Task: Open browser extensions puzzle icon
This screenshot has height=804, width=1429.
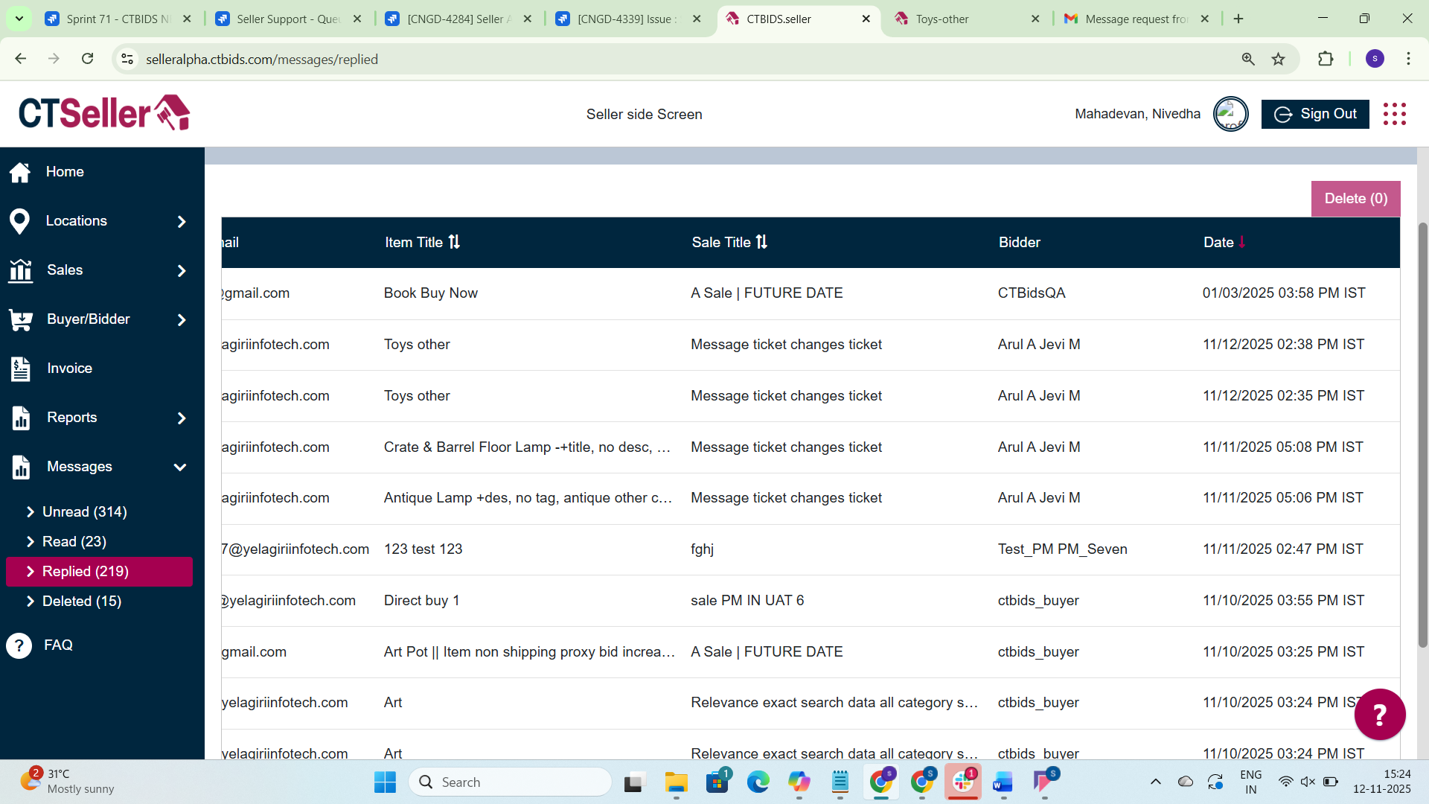Action: pyautogui.click(x=1326, y=60)
